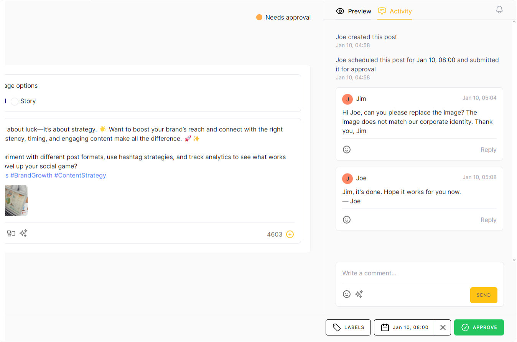The width and height of the screenshot is (517, 342).
Task: Click yellow plus icon beside character count
Action: pyautogui.click(x=290, y=234)
